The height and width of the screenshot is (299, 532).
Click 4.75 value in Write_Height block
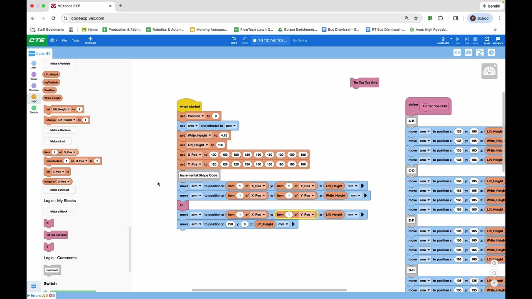tap(224, 135)
